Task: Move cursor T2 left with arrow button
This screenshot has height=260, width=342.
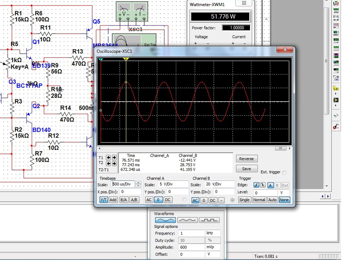Action: click(108, 163)
